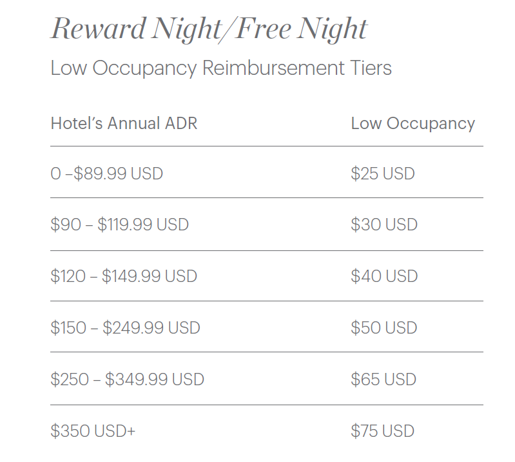The width and height of the screenshot is (515, 462).
Task: Select the $120 – $149.99 USD cell
Action: [124, 276]
